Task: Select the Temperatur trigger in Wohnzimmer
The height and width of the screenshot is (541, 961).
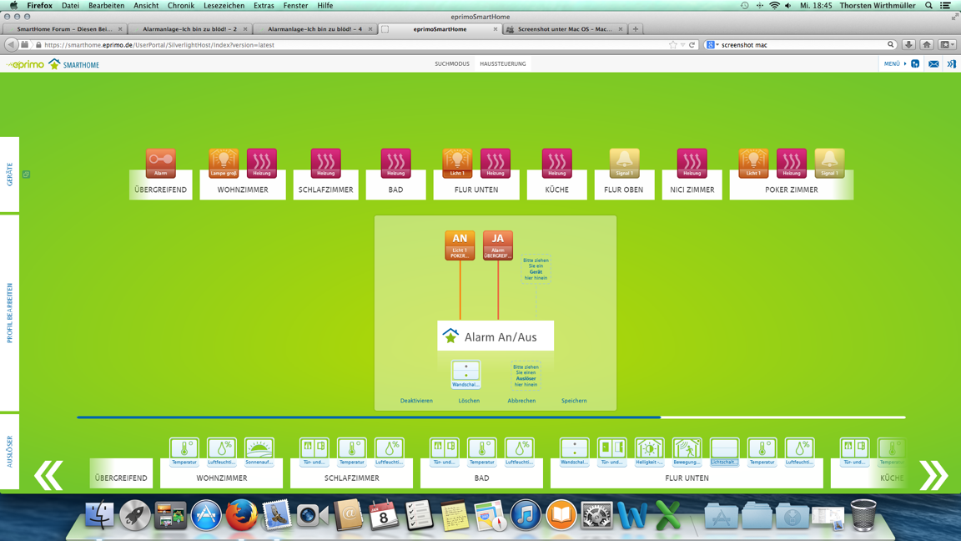Action: tap(184, 452)
